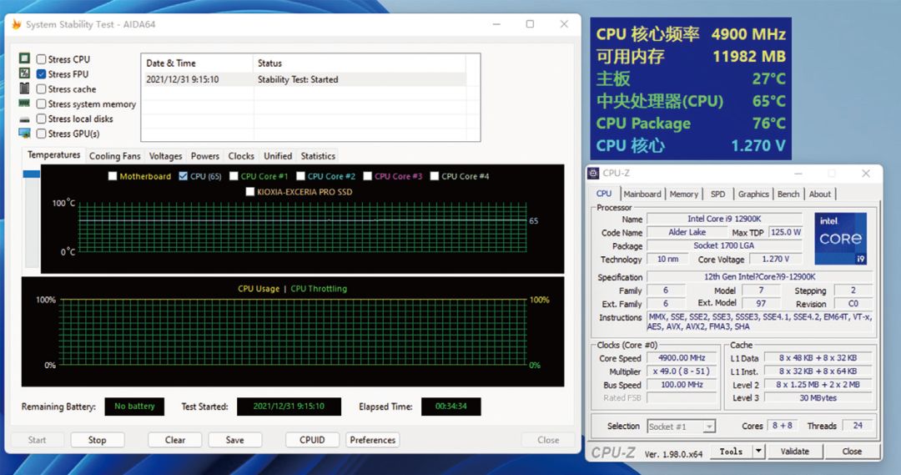Image resolution: width=901 pixels, height=475 pixels.
Task: Switch to the Powers tab
Action: pyautogui.click(x=205, y=156)
